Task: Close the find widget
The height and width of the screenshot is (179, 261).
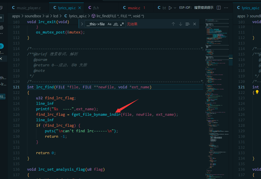Action: tap(195, 24)
